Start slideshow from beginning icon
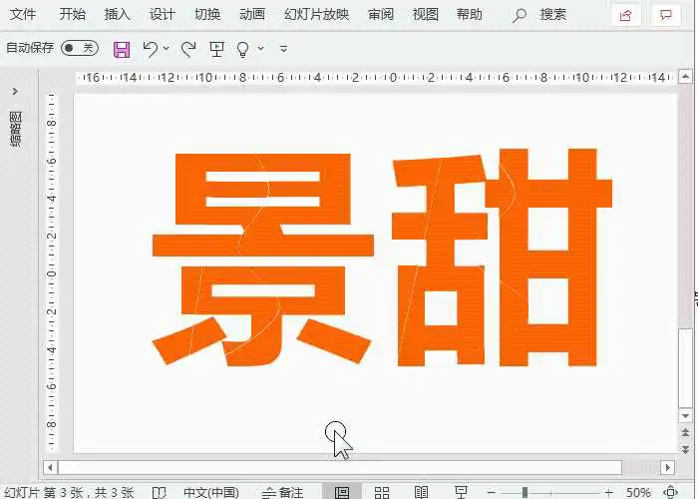This screenshot has width=698, height=499. point(216,49)
